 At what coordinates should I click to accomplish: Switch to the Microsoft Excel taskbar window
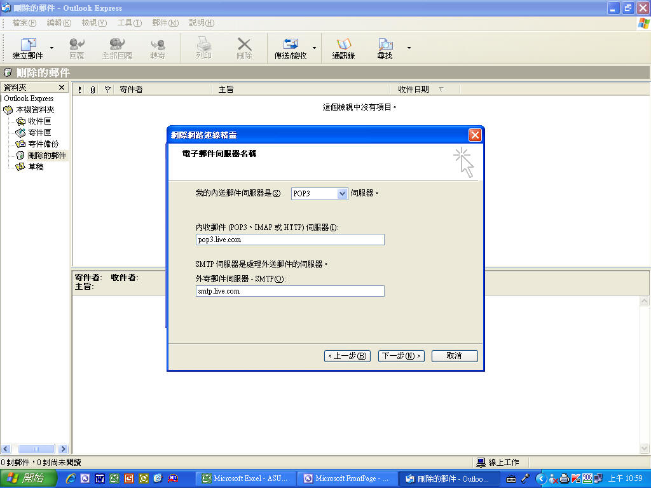click(x=245, y=479)
